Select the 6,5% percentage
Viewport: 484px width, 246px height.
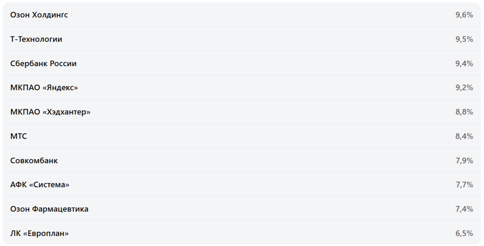(464, 233)
